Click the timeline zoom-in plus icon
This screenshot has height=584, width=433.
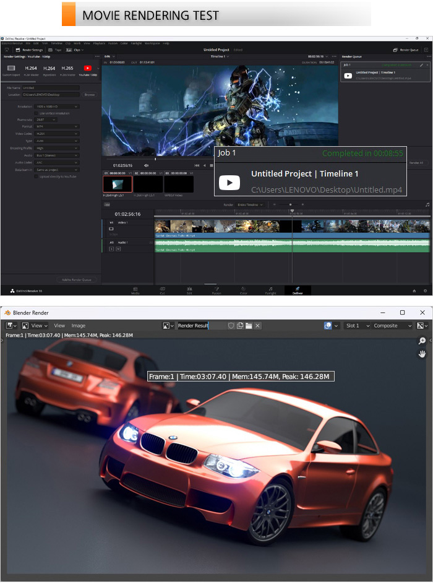coord(303,204)
